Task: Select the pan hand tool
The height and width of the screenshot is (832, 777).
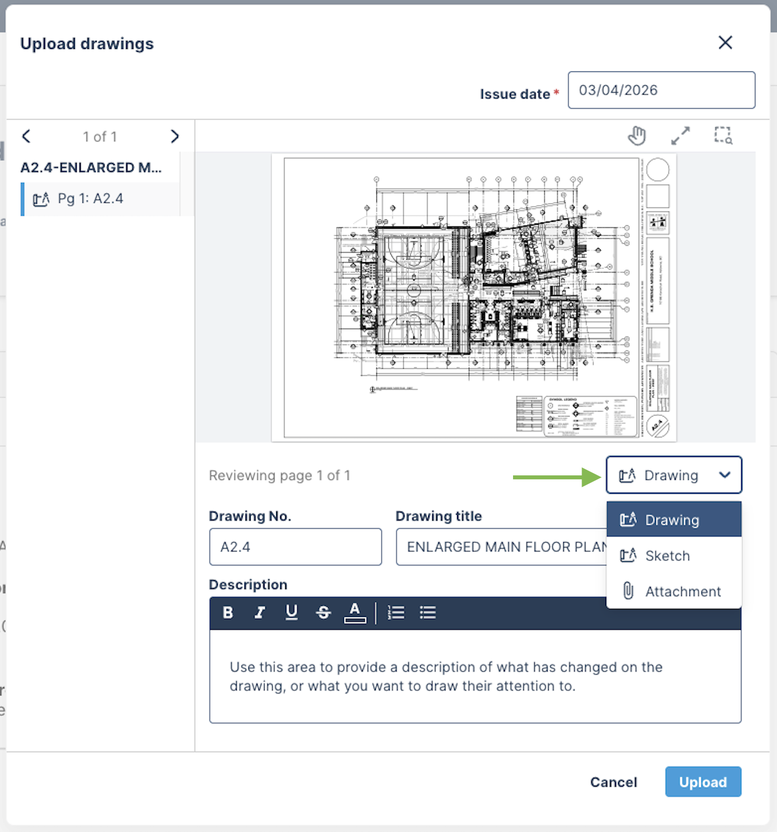Action: [637, 136]
